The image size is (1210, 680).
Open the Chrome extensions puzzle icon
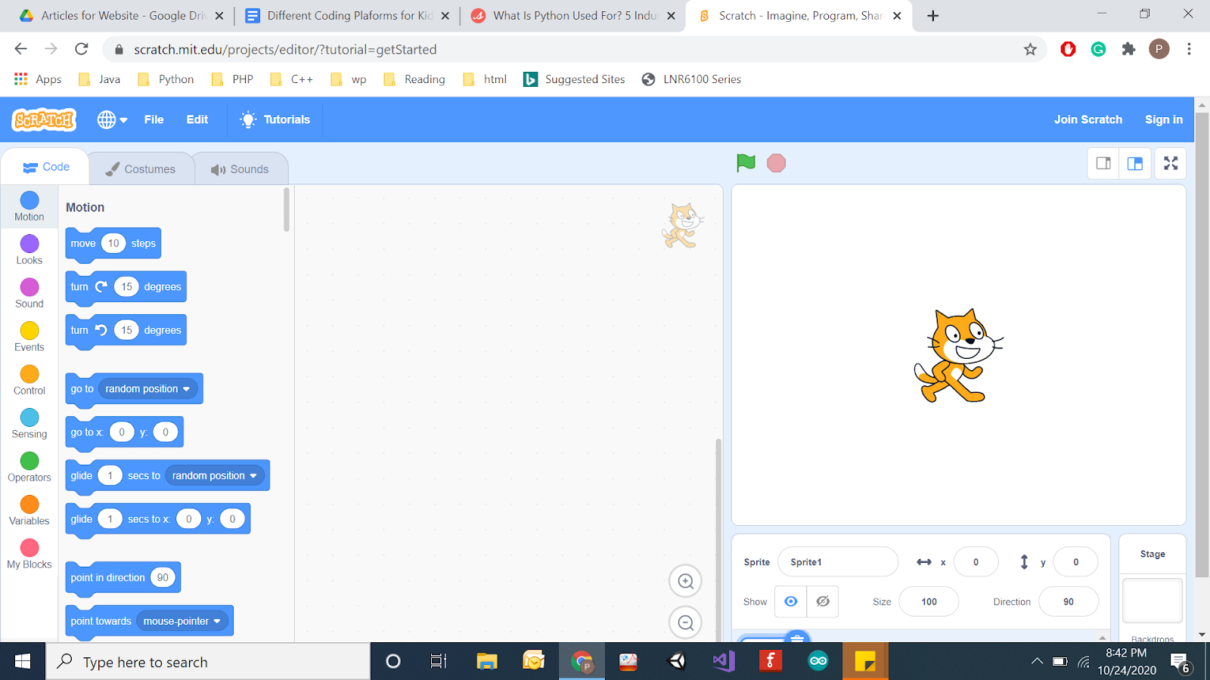[x=1128, y=49]
